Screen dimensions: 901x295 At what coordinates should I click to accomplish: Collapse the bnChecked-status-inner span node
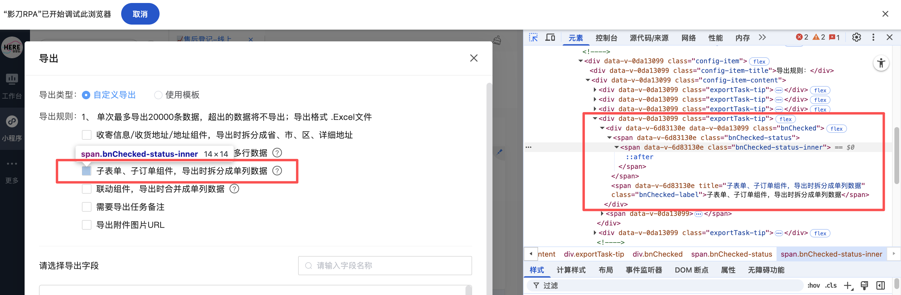click(x=617, y=147)
